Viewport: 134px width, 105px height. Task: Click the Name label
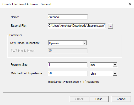pyautogui.click(x=15, y=17)
